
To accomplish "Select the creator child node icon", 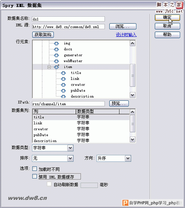I will [x=63, y=85].
